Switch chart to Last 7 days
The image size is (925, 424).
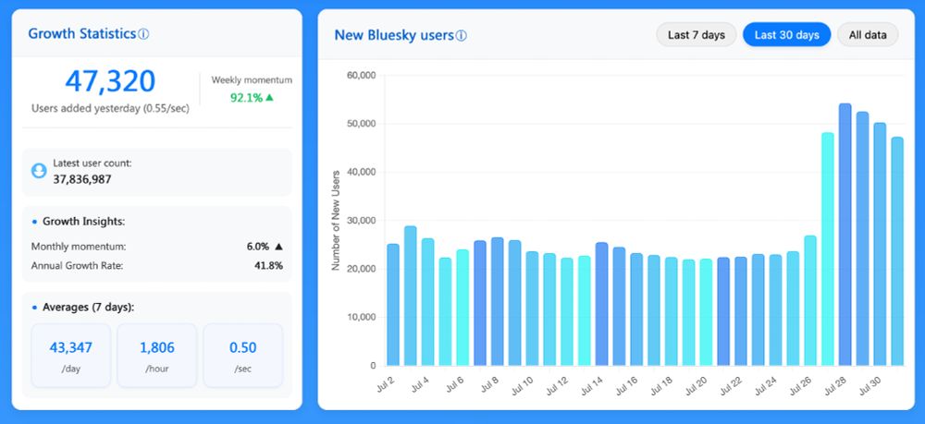697,35
